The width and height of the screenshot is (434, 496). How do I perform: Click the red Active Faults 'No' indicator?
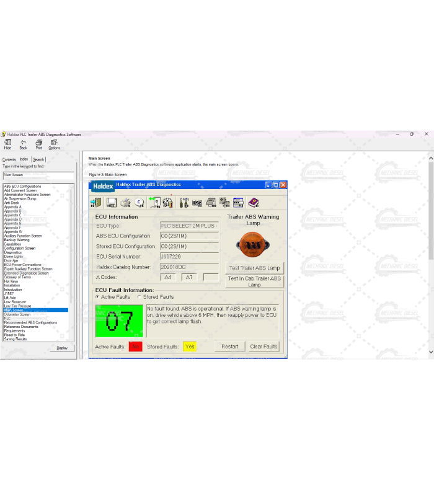point(135,347)
